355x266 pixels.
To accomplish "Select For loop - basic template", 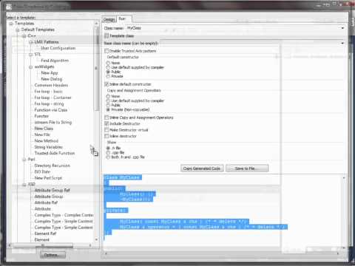I will 48,92.
